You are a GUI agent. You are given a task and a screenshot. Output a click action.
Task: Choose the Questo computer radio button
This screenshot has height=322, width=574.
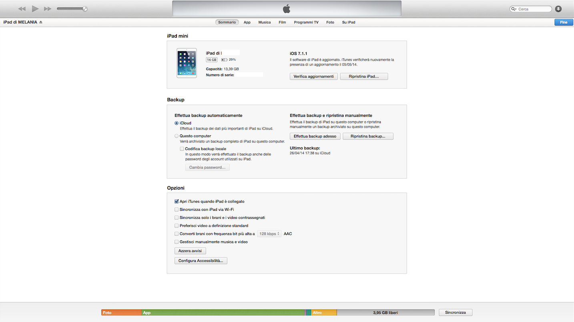[177, 136]
